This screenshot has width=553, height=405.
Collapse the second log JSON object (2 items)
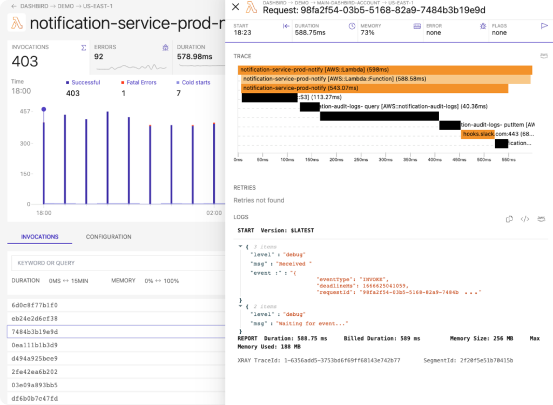[x=240, y=306]
